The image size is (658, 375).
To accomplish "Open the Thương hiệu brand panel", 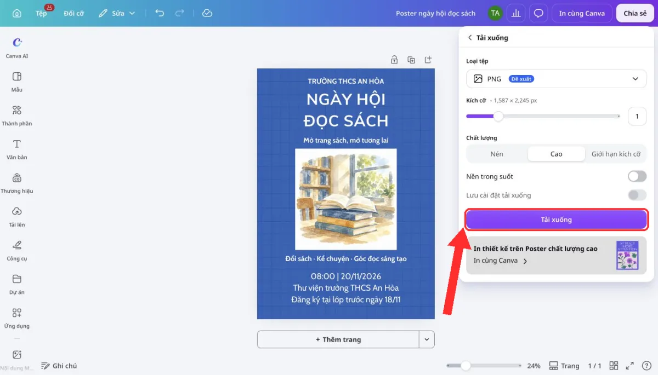I will (x=17, y=183).
